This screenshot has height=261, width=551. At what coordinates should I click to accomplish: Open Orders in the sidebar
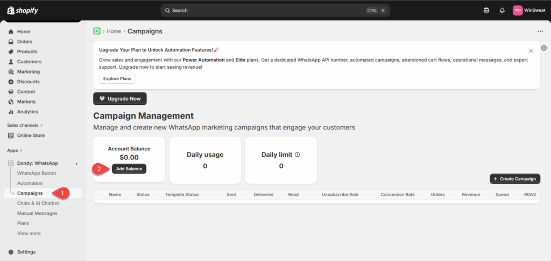[25, 41]
